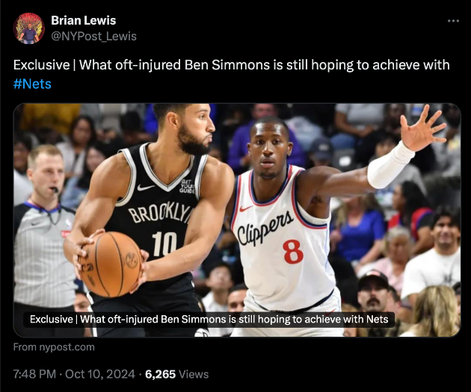The image size is (471, 392).
Task: Open the @NYPost_Lewis handle
Action: tap(93, 37)
